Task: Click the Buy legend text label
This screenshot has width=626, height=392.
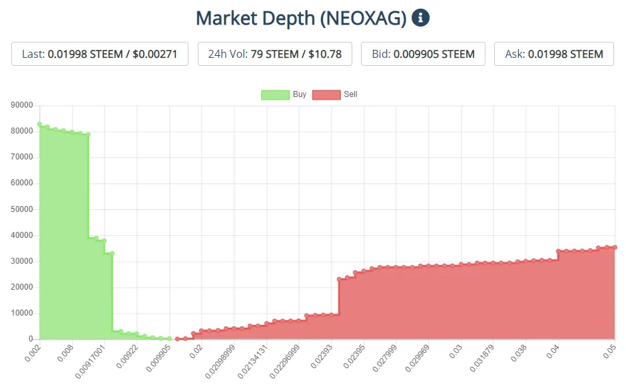Action: click(x=300, y=94)
